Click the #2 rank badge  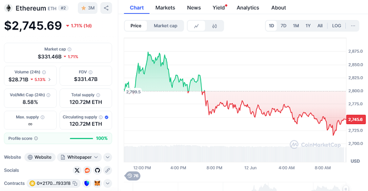(x=63, y=8)
